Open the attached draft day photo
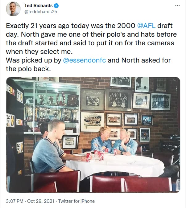This screenshot has height=208, width=186. (x=93, y=135)
